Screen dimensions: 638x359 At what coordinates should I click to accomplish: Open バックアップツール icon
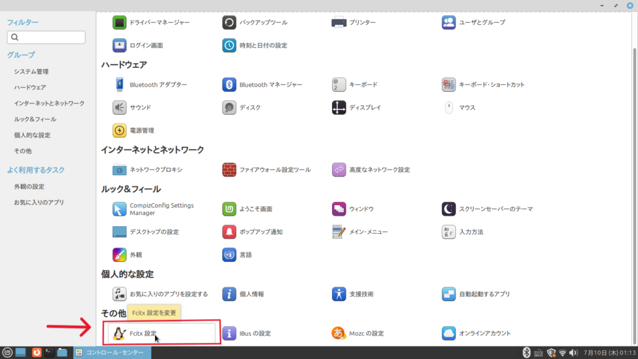(x=229, y=22)
